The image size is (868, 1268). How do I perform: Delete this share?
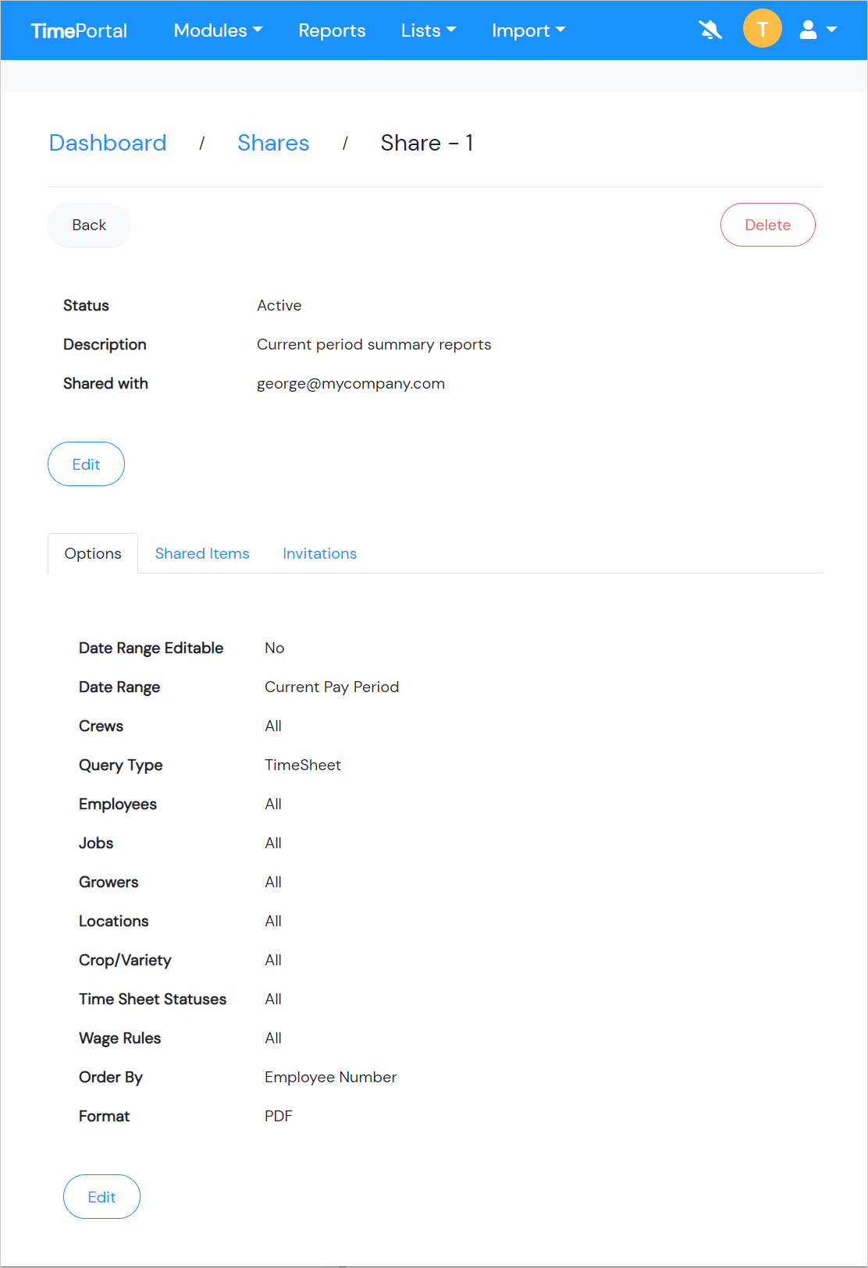coord(767,225)
